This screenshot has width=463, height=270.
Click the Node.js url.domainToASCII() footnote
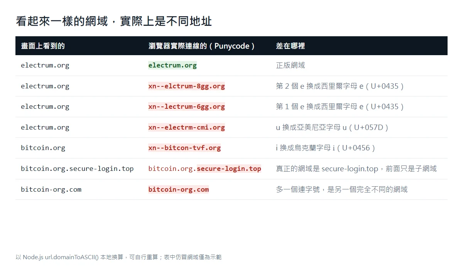click(x=118, y=257)
